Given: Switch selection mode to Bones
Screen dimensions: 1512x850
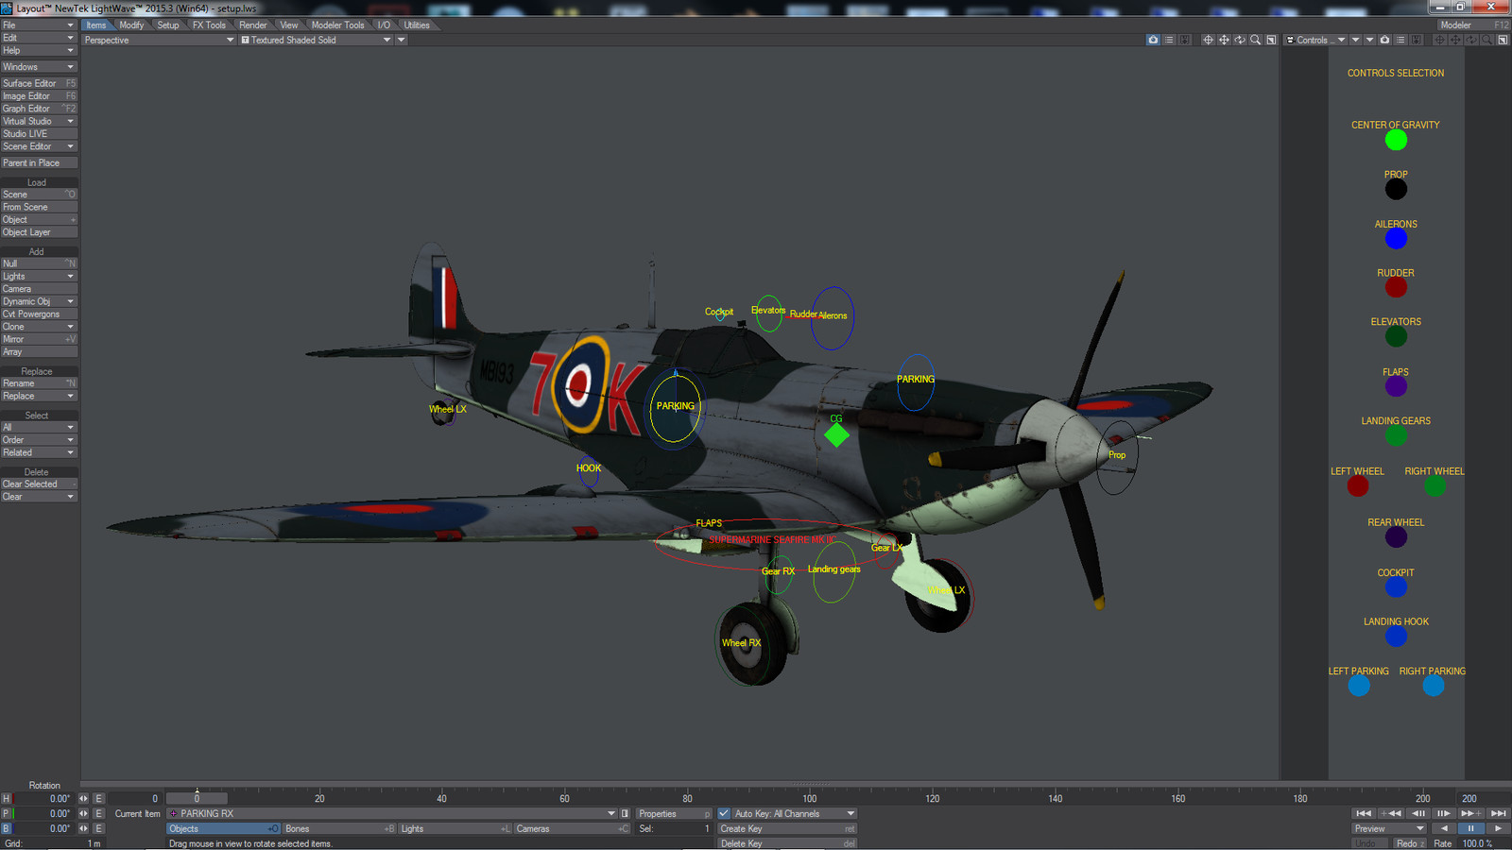Looking at the screenshot, I should click(x=339, y=828).
